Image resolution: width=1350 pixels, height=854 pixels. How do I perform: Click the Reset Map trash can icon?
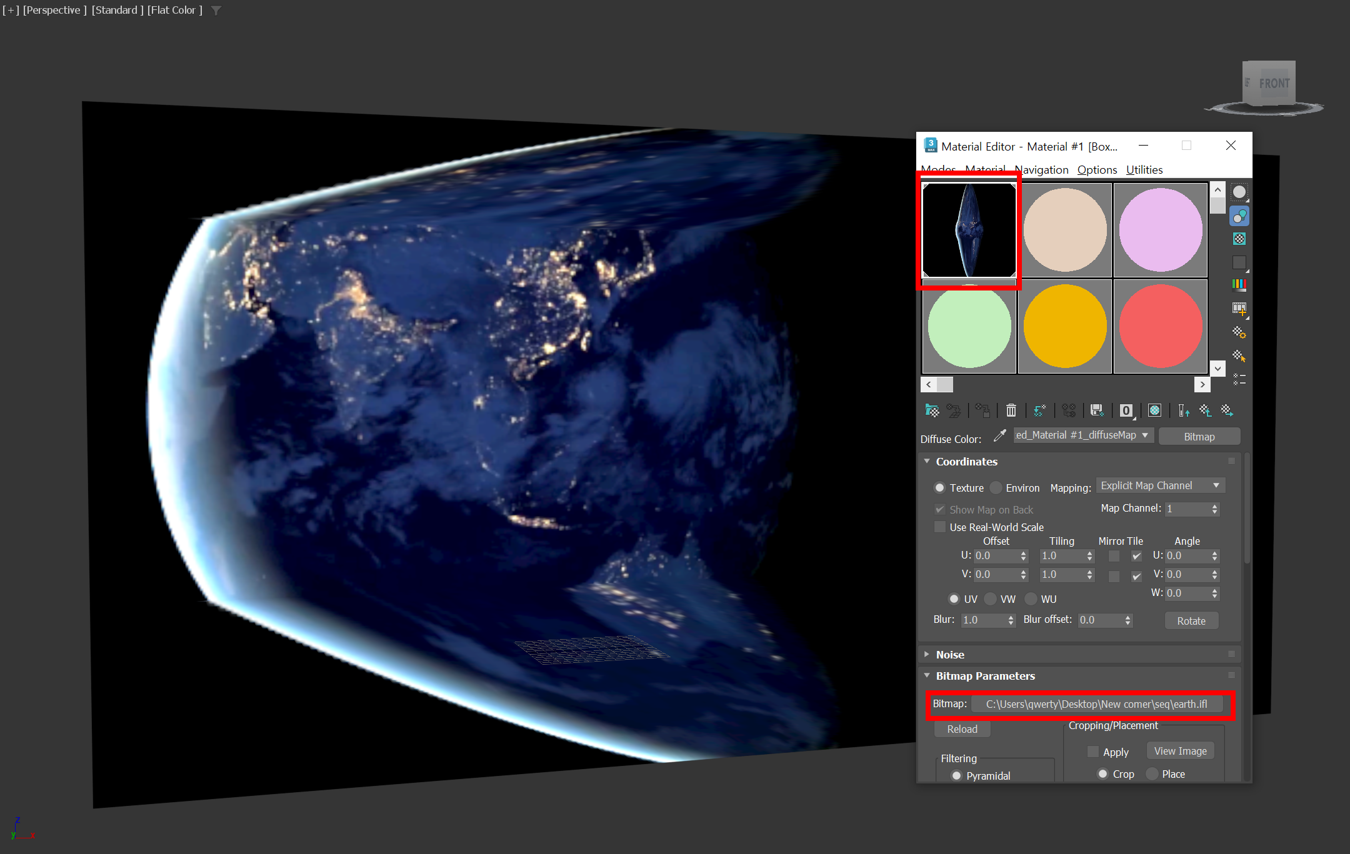(x=1011, y=410)
